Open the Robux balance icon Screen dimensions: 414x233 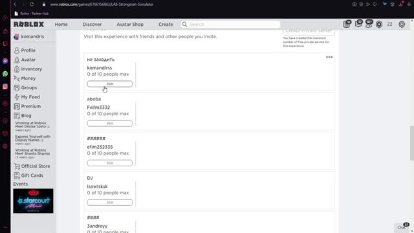coord(379,25)
